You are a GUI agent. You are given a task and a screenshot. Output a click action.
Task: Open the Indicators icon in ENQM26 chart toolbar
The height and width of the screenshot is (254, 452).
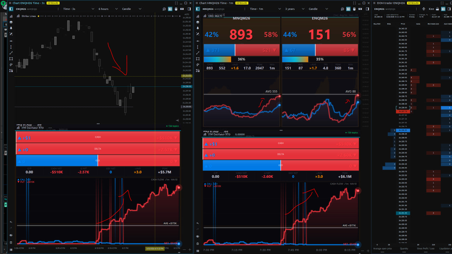(11, 16)
